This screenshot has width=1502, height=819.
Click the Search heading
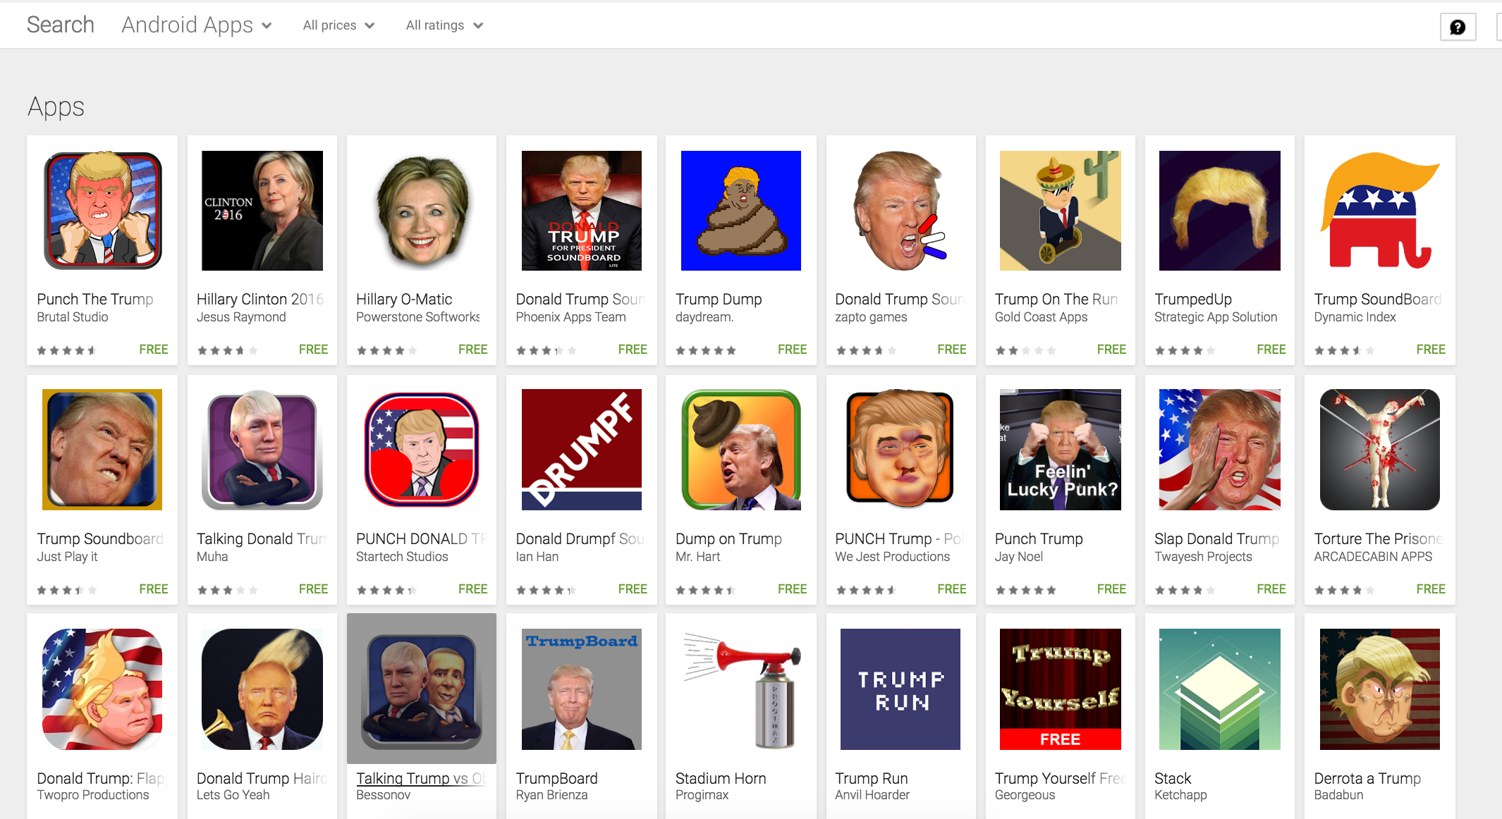[61, 25]
